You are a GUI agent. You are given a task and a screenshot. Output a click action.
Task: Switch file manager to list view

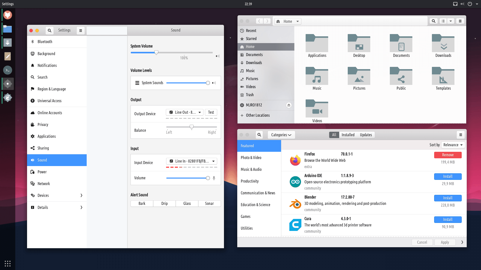(443, 21)
